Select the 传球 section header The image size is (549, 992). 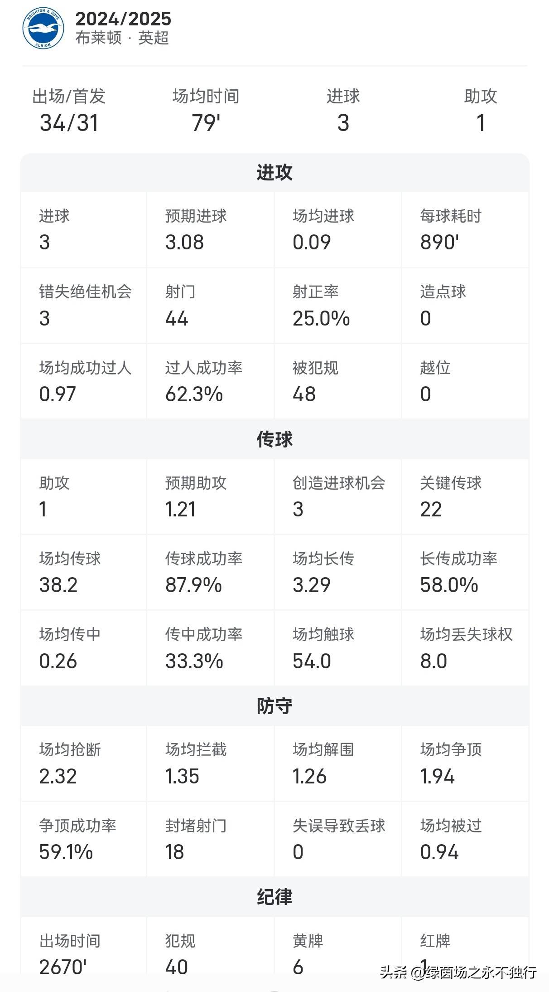point(274,439)
